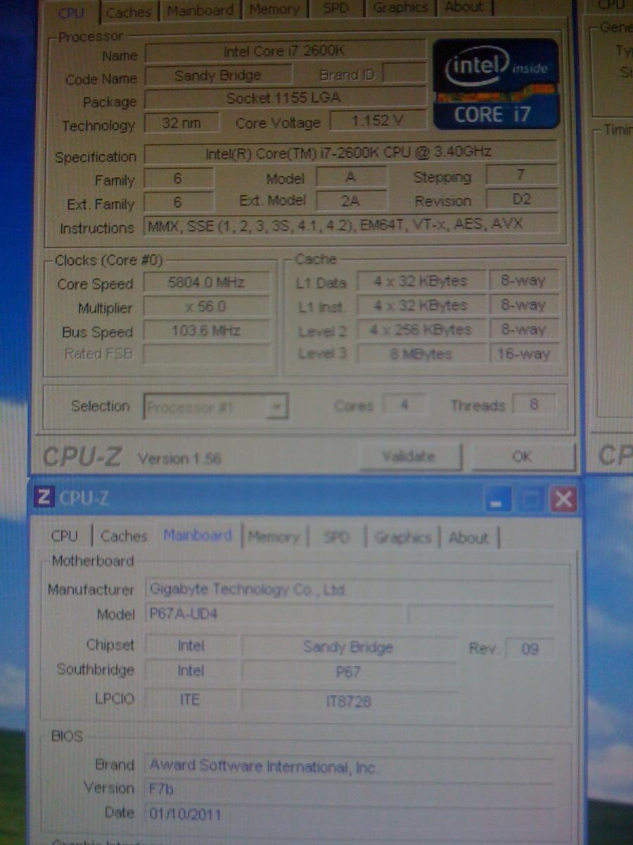Click the 'Version 1.56' label

click(179, 459)
